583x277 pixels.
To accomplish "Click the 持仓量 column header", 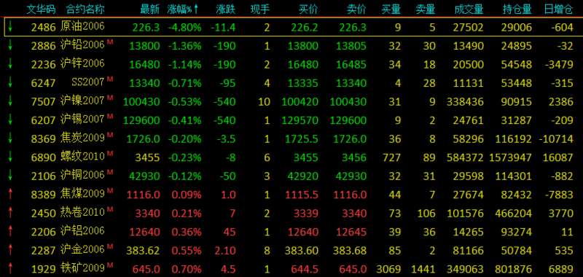I will [517, 9].
